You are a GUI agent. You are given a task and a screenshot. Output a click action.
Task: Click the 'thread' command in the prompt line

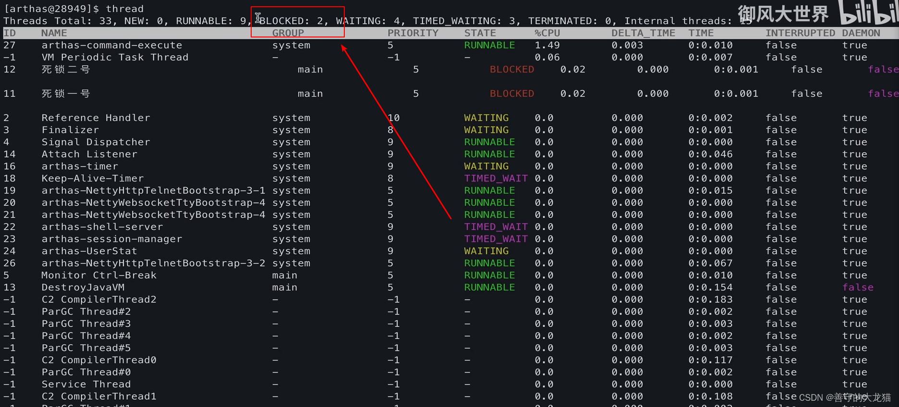[x=124, y=9]
